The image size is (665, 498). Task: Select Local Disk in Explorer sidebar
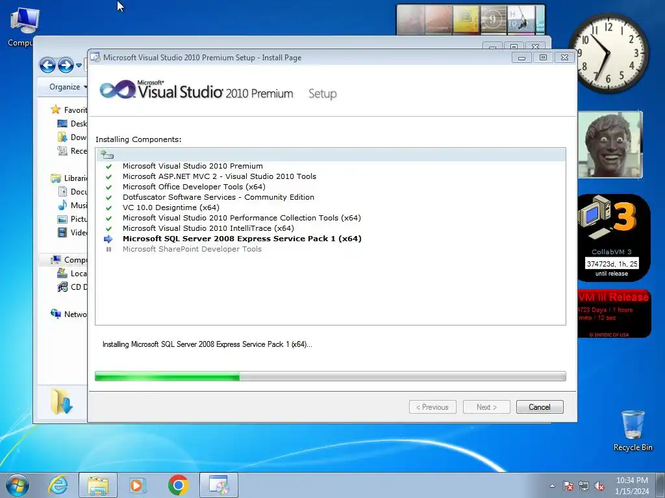click(x=72, y=274)
